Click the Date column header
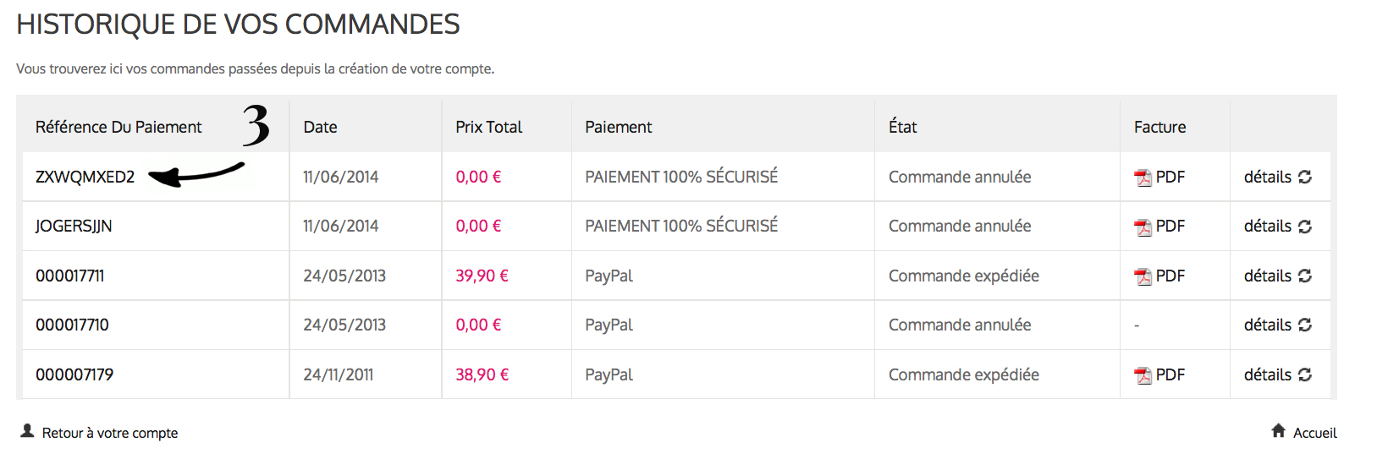 [320, 127]
